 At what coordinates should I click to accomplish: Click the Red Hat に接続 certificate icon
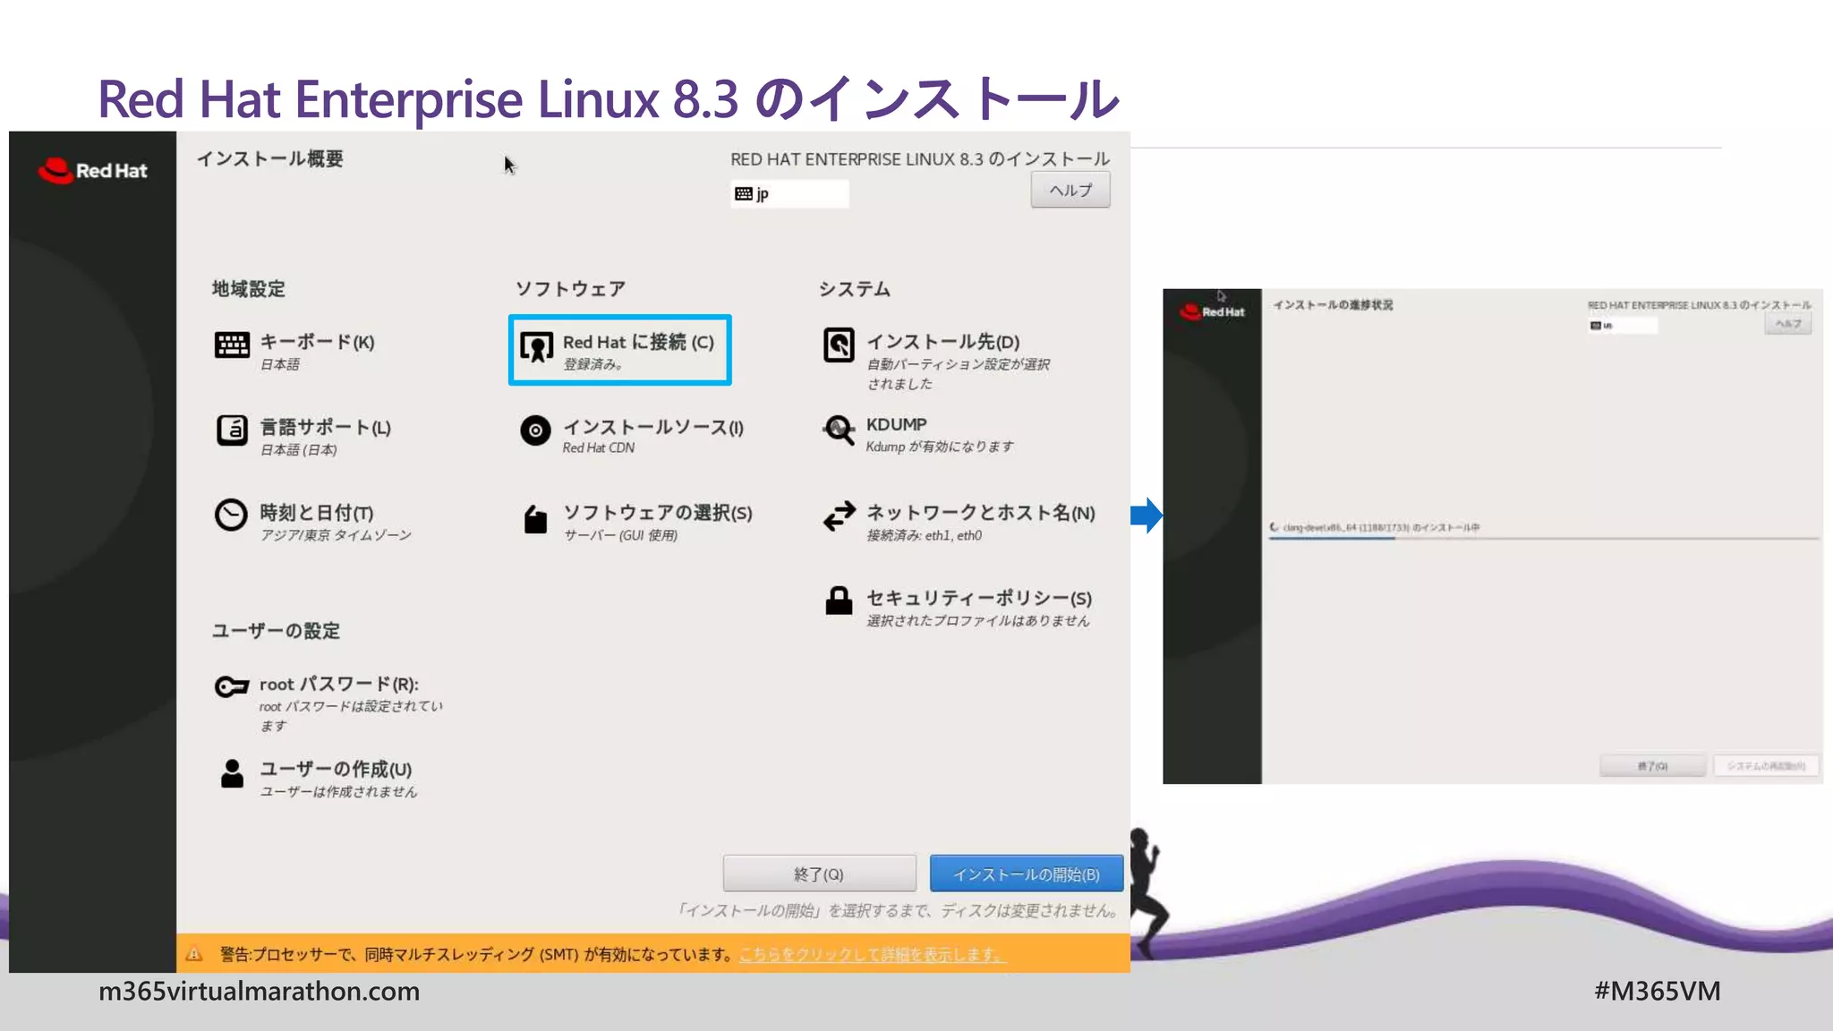click(536, 347)
